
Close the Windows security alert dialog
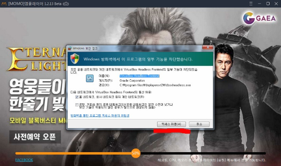(208, 47)
